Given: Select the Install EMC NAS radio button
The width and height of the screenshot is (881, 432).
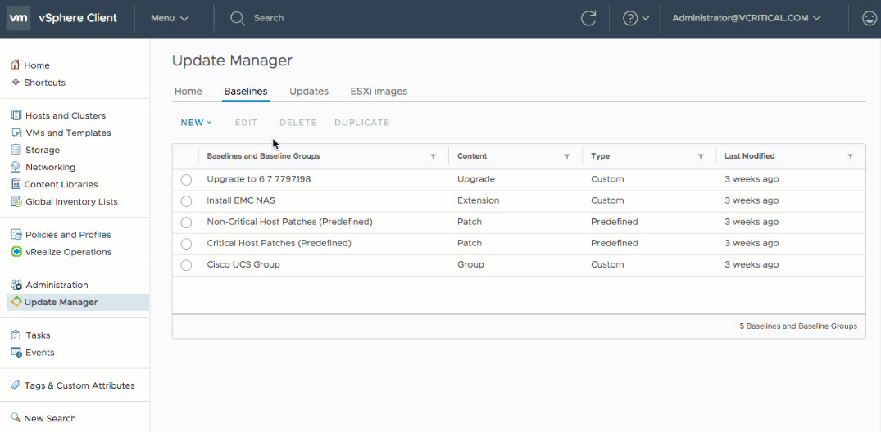Looking at the screenshot, I should click(186, 200).
